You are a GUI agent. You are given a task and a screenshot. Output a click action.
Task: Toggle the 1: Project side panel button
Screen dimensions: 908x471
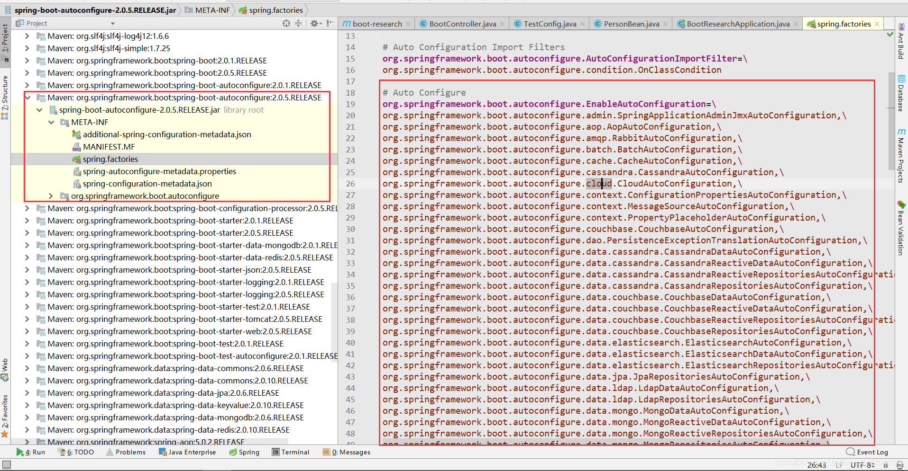click(5, 42)
